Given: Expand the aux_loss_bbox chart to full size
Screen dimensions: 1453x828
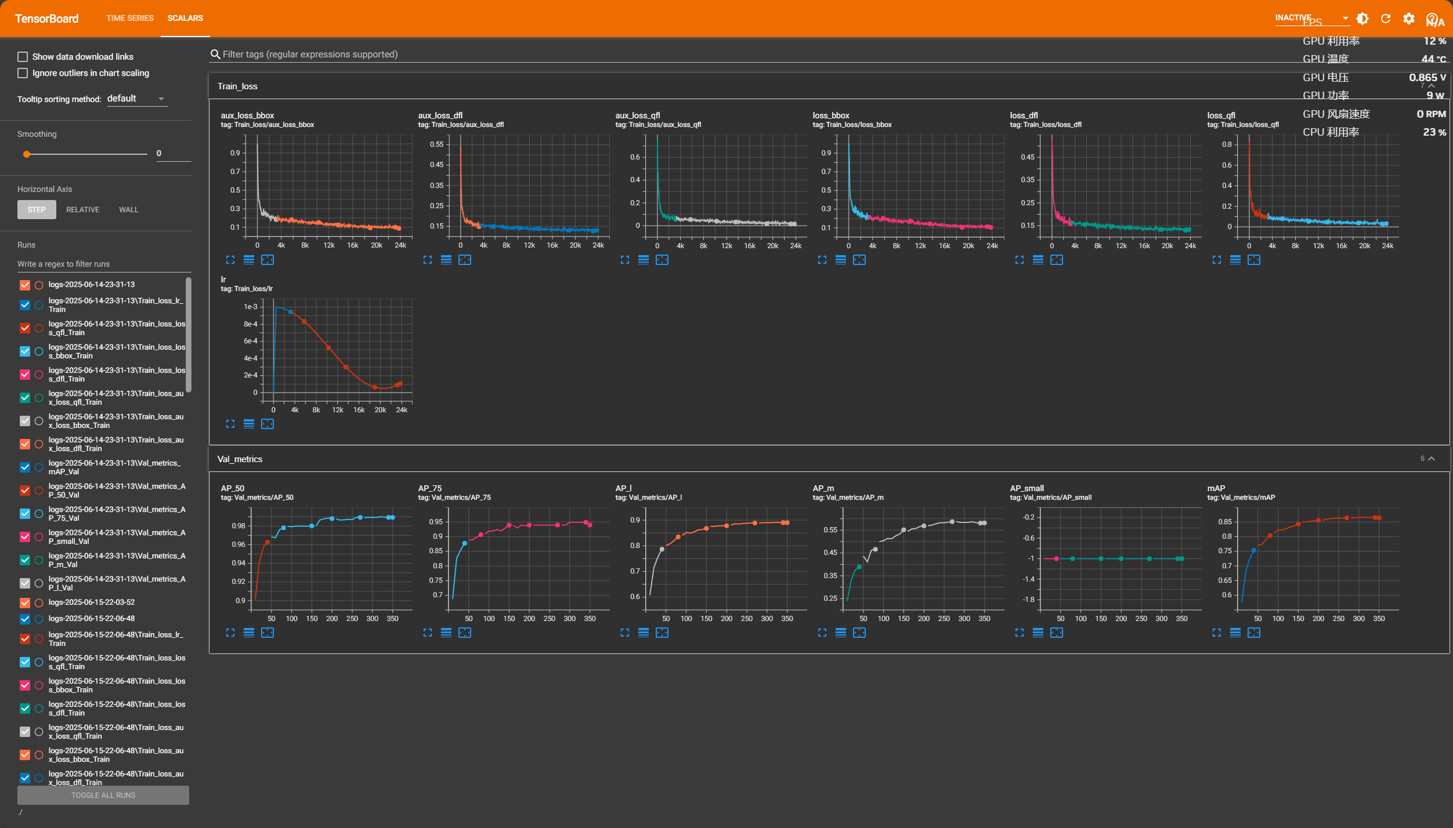Looking at the screenshot, I should pos(230,260).
